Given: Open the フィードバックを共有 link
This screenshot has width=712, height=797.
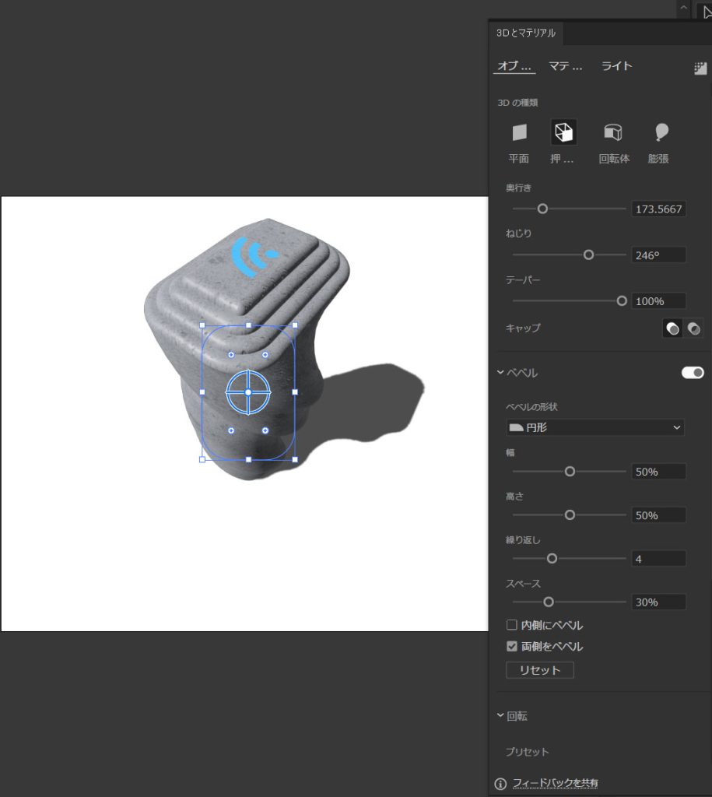Looking at the screenshot, I should pyautogui.click(x=555, y=783).
